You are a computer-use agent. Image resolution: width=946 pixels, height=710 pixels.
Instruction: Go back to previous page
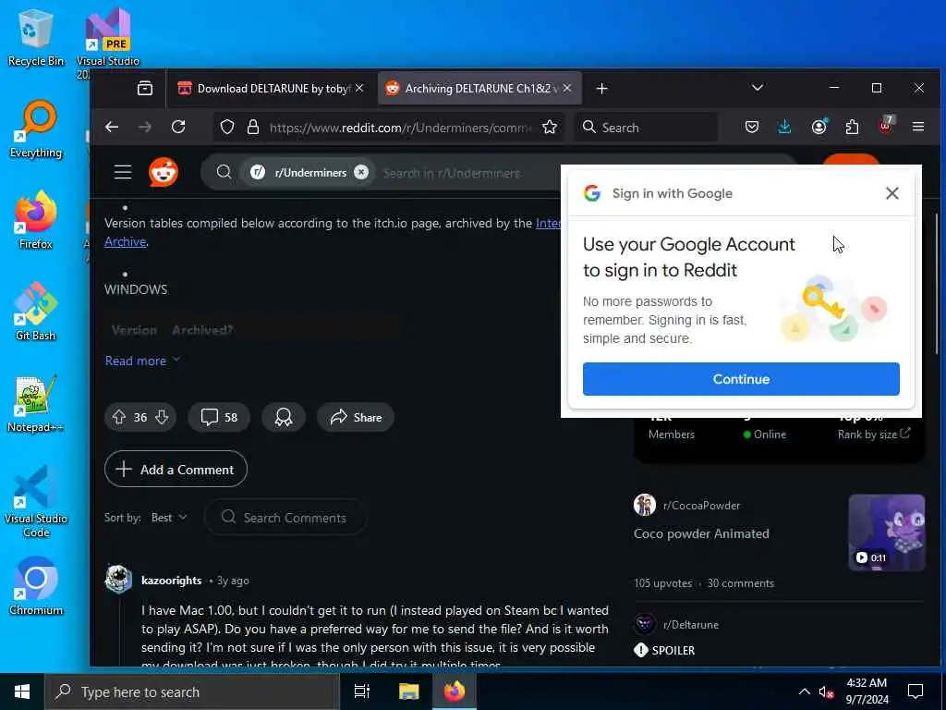pos(112,127)
